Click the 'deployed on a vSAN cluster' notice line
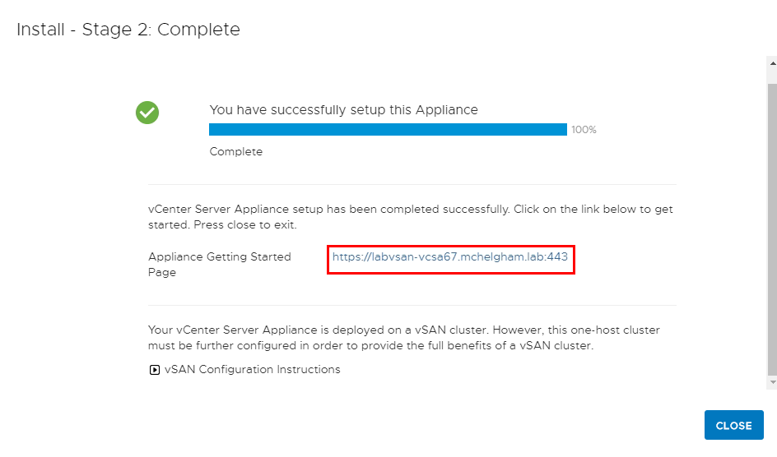Screen dimensions: 777x457 (x=404, y=330)
